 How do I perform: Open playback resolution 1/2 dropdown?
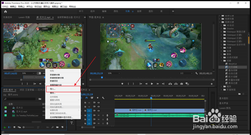186,73
